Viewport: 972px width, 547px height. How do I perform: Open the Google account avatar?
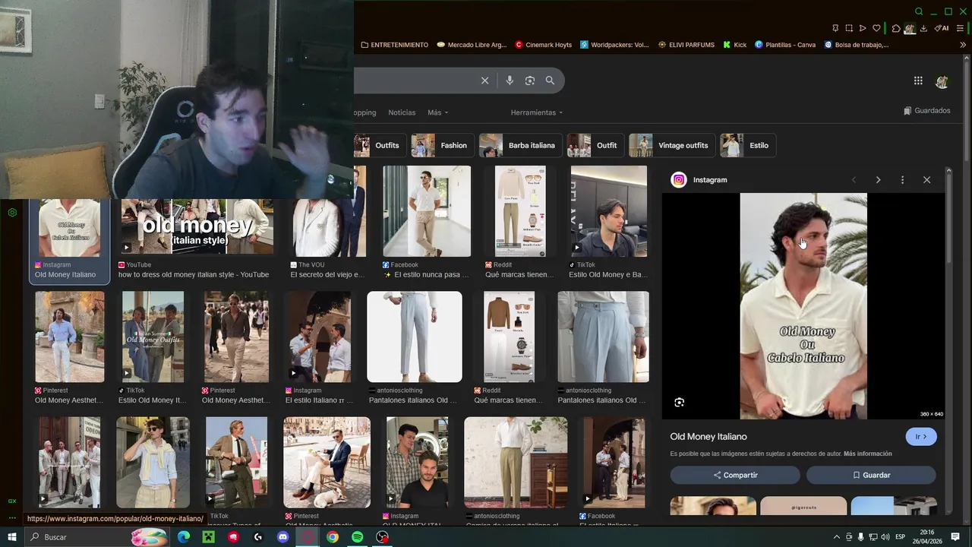pyautogui.click(x=942, y=81)
